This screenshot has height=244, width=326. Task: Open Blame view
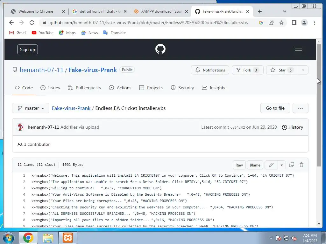tap(255, 165)
